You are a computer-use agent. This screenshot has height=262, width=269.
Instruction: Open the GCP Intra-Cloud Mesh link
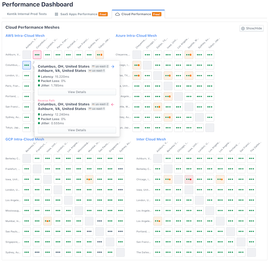(x=25, y=139)
